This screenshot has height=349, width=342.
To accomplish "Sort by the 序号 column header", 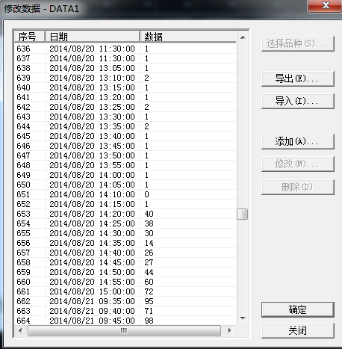I will click(30, 37).
